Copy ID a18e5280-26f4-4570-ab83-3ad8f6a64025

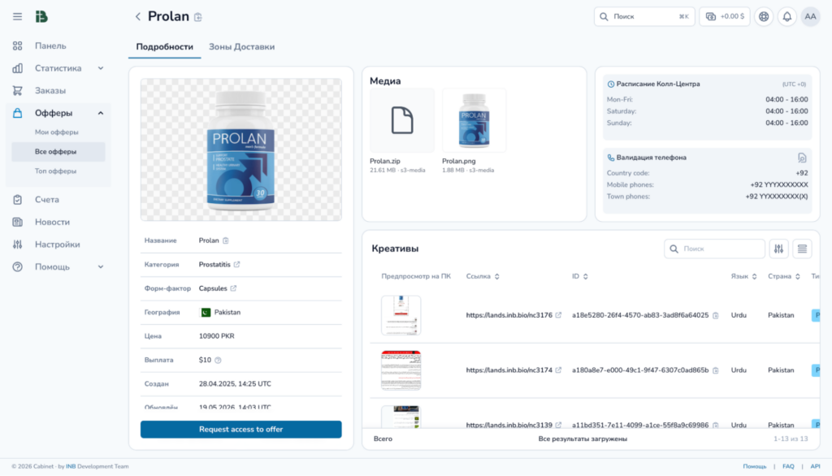(x=715, y=316)
